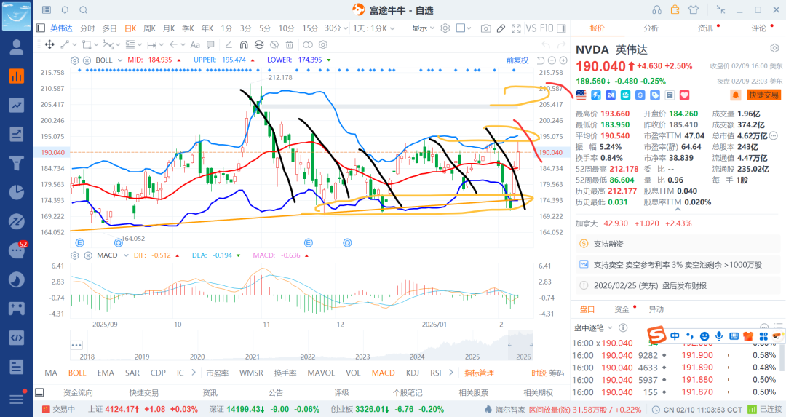Click the chart screenshot camera icon
Viewport: 786px width, 417px height.
pyautogui.click(x=485, y=28)
